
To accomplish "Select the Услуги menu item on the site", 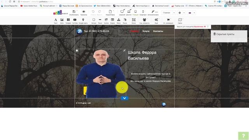I will tap(146, 31).
